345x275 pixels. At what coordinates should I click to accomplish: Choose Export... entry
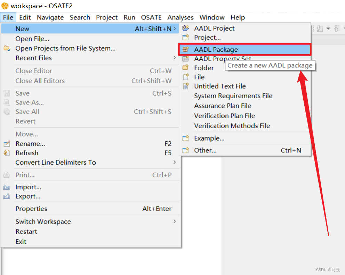click(90, 196)
